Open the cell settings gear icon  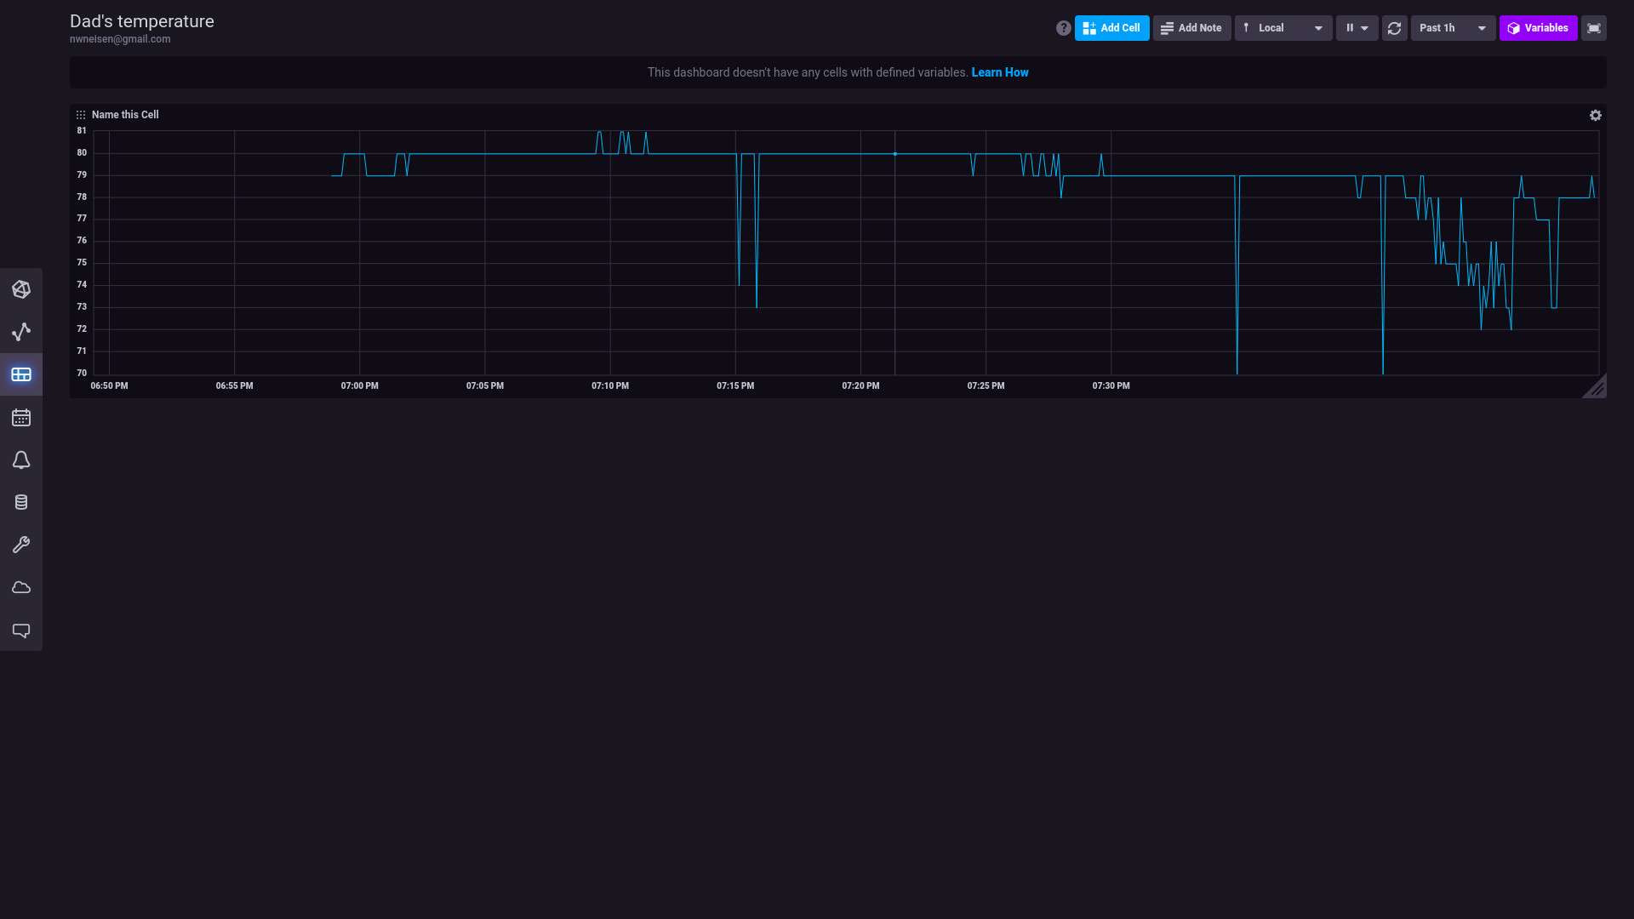pyautogui.click(x=1595, y=115)
